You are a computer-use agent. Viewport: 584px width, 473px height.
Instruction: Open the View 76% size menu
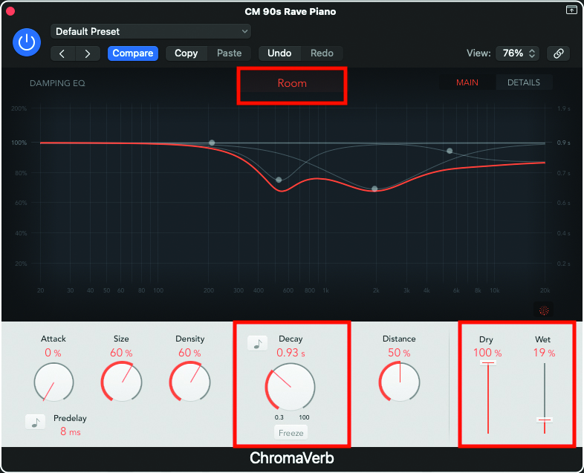[x=518, y=53]
